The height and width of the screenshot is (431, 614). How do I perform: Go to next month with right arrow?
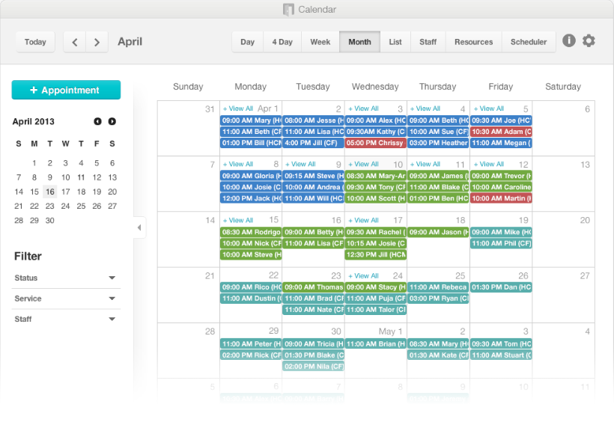tap(97, 42)
